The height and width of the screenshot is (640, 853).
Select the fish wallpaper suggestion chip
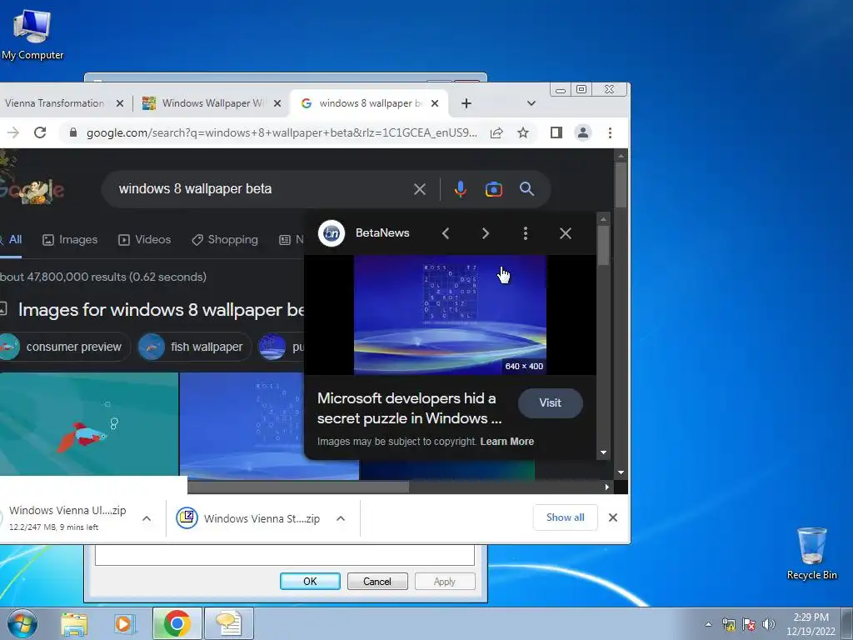(x=193, y=347)
